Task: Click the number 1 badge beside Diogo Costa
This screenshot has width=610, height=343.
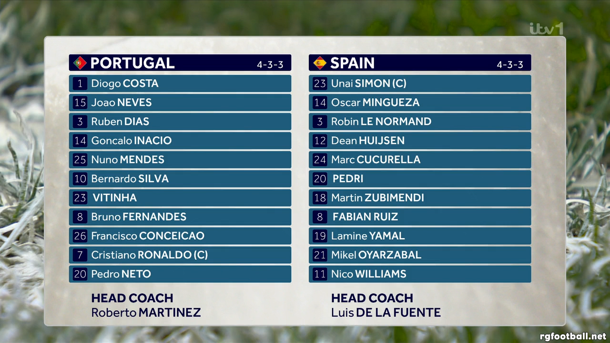Action: click(80, 83)
